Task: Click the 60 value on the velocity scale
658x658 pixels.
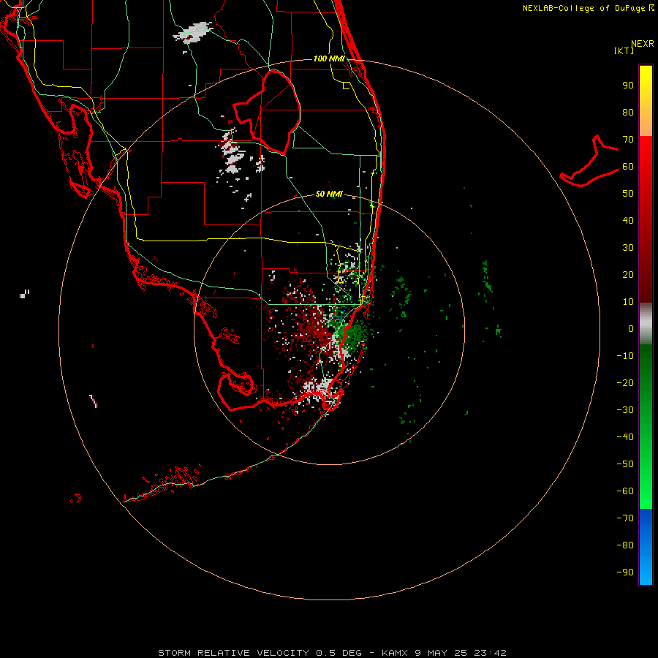Action: [x=628, y=167]
